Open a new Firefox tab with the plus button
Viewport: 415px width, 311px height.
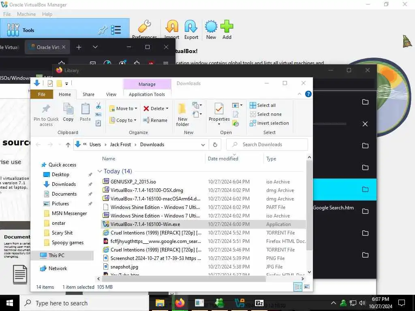click(x=79, y=47)
